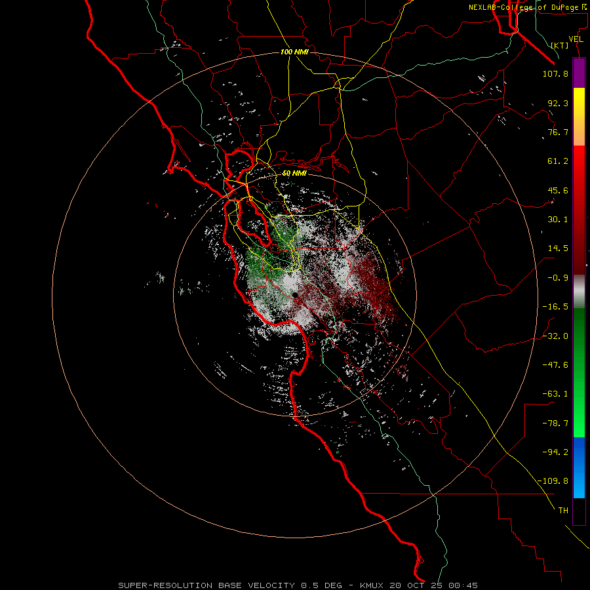Click the 50 NMI range ring label

click(294, 174)
